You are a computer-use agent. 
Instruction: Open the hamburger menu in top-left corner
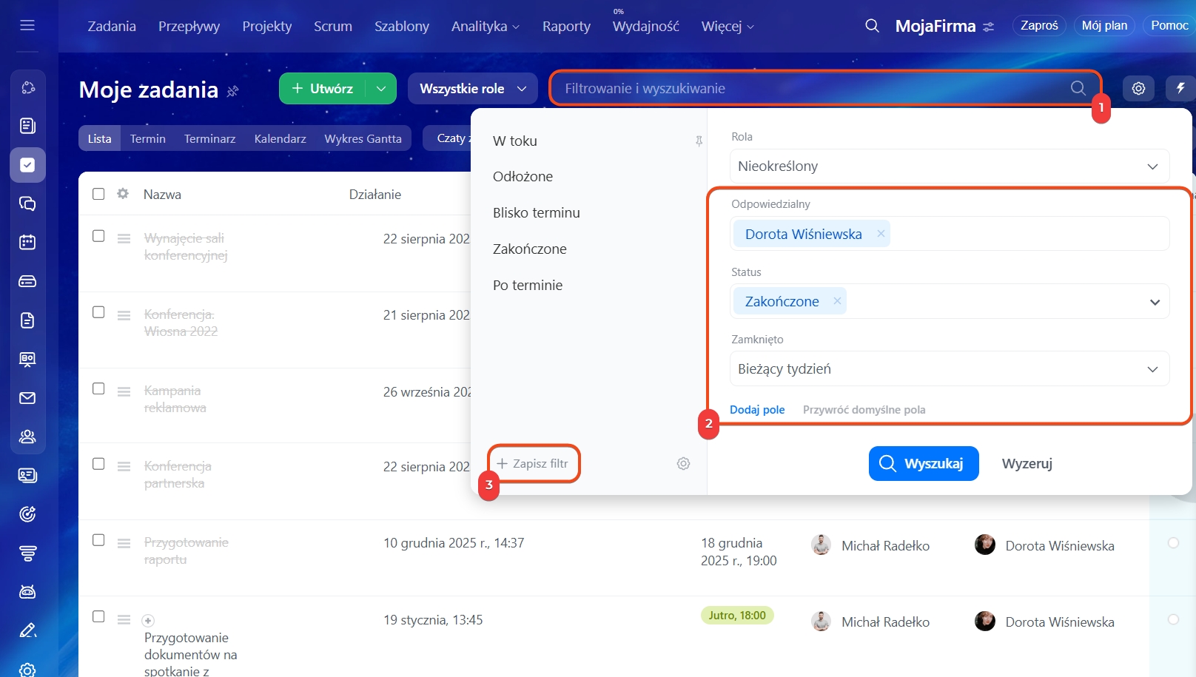click(x=27, y=26)
